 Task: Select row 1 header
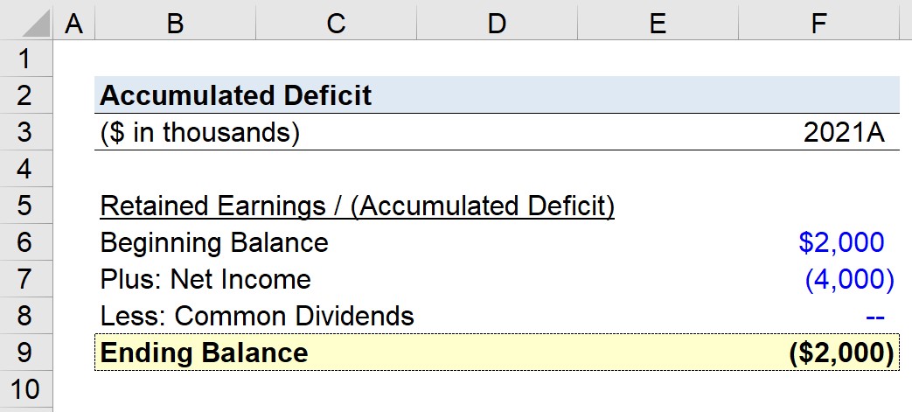(26, 59)
